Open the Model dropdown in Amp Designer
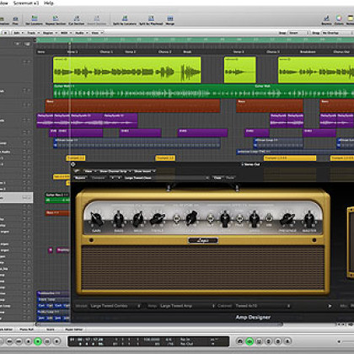This screenshot has width=354, height=354. point(115,306)
